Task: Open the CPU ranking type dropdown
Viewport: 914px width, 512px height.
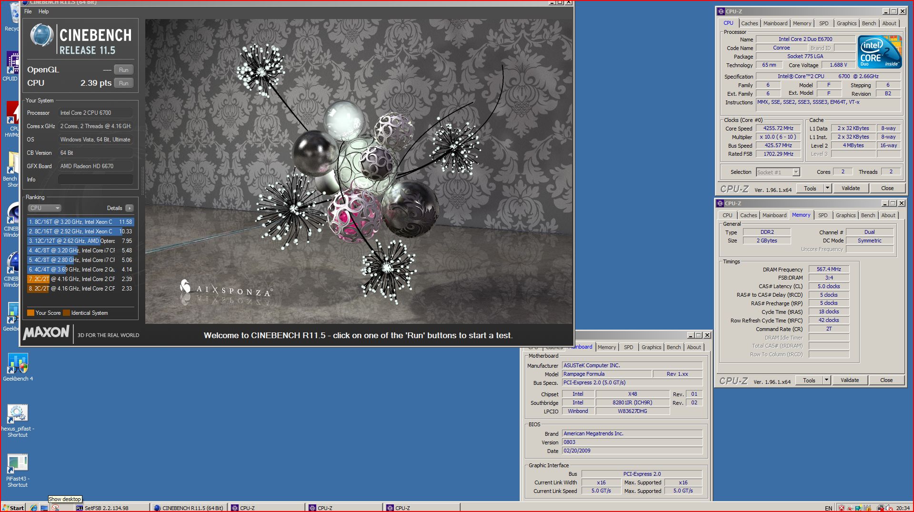Action: [x=45, y=208]
